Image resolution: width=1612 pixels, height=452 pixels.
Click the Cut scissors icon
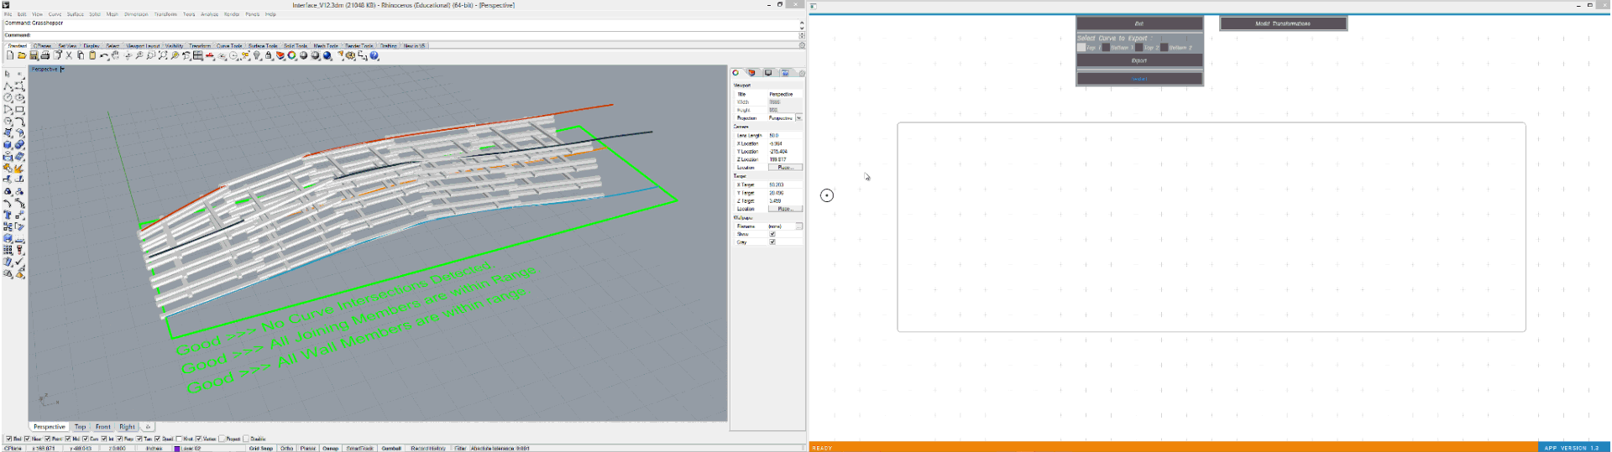(69, 55)
